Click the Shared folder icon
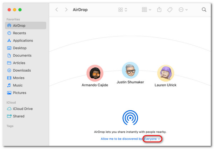Image resolution: width=214 pixels, height=149 pixels. 9,116
